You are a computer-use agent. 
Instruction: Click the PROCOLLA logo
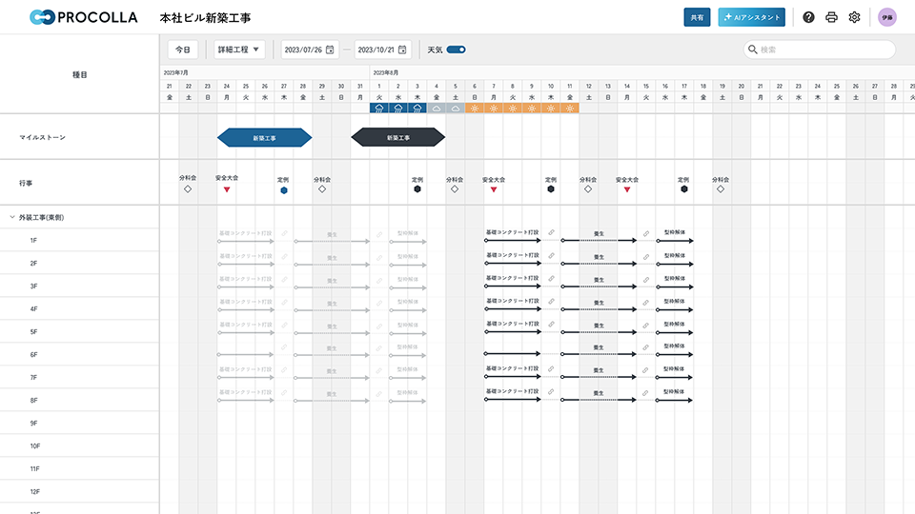tap(84, 17)
